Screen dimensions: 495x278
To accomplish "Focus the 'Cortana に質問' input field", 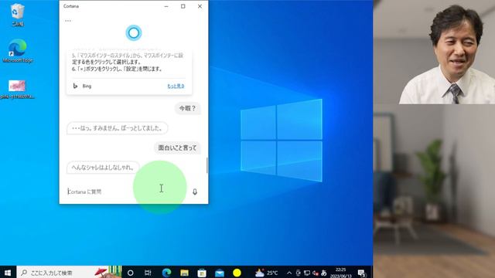I will 126,192.
